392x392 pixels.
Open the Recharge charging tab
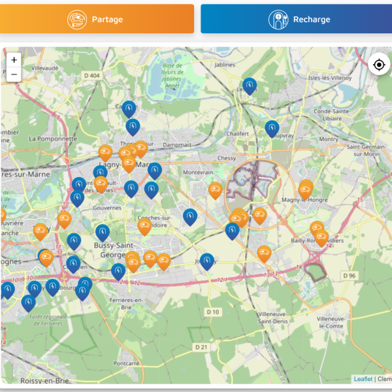(296, 19)
